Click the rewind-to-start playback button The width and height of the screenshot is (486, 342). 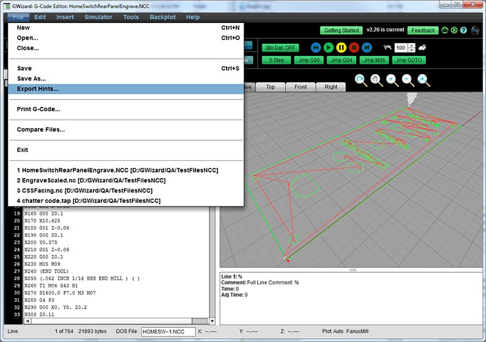pyautogui.click(x=315, y=47)
